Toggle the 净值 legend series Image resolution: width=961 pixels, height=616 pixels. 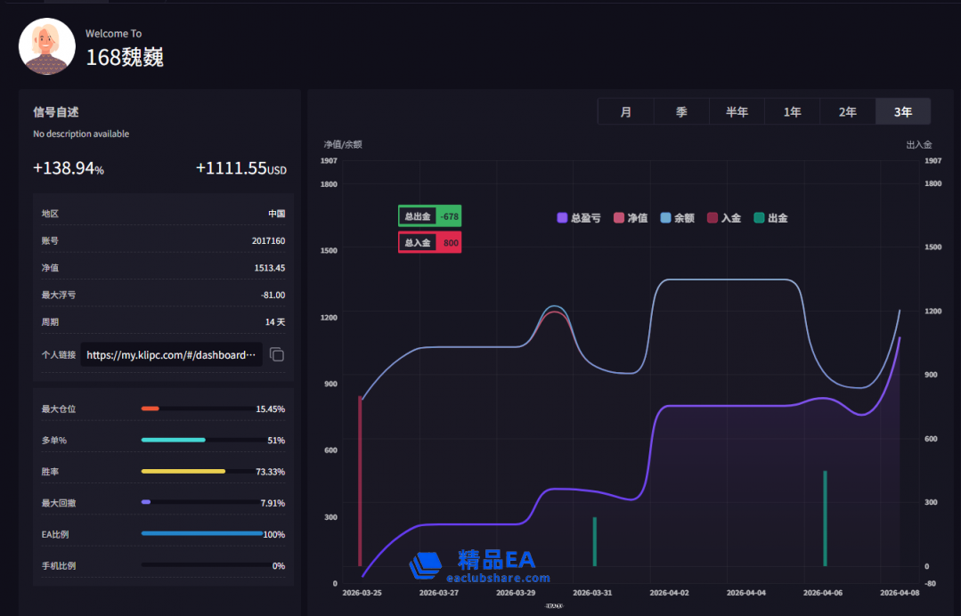[631, 218]
